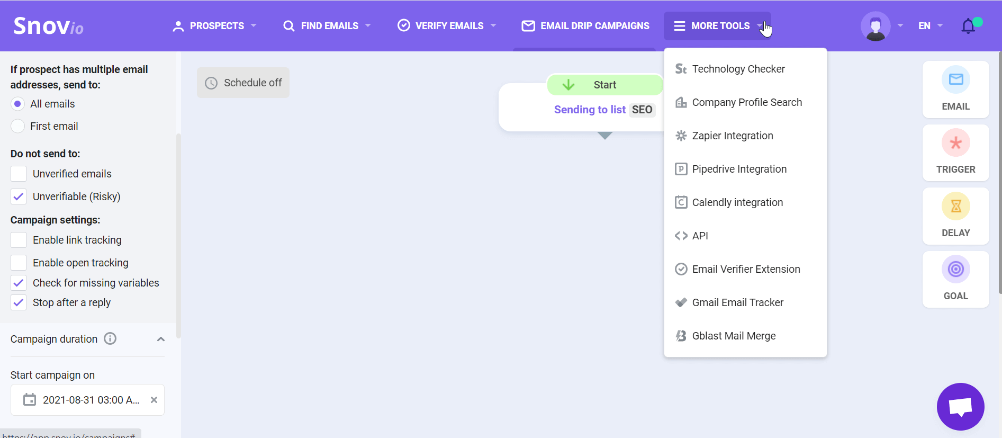
Task: Click the clock icon on Schedule off
Action: [x=211, y=83]
